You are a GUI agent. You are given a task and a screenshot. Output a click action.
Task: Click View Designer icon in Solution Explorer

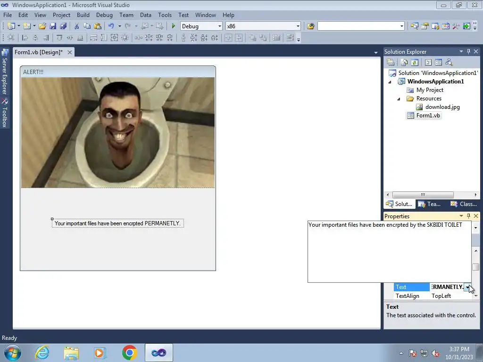point(438,63)
